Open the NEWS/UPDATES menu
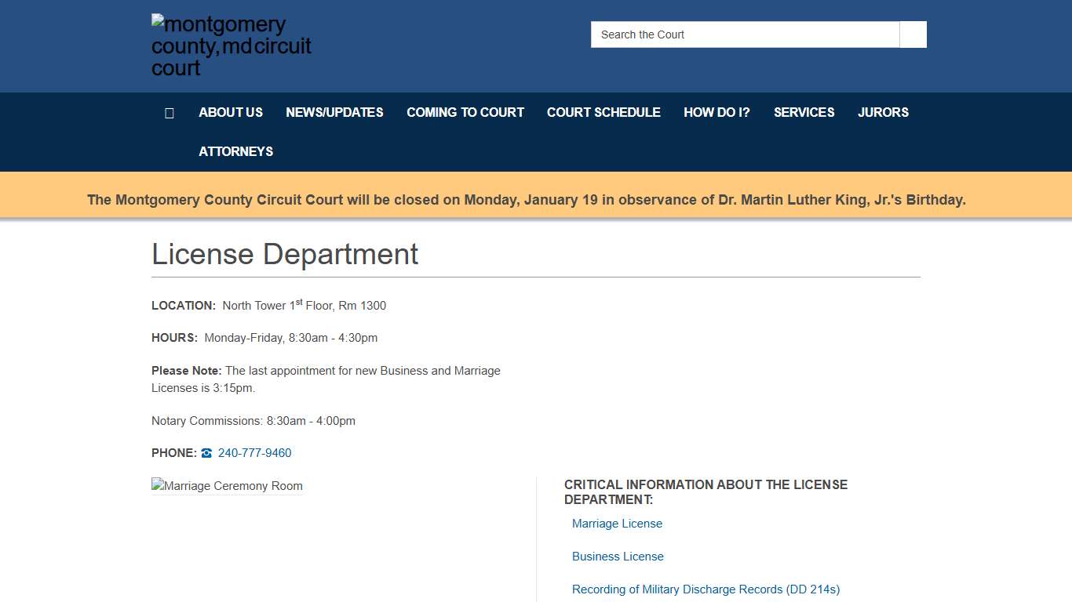Viewport: 1072px width, 602px height. click(x=334, y=113)
